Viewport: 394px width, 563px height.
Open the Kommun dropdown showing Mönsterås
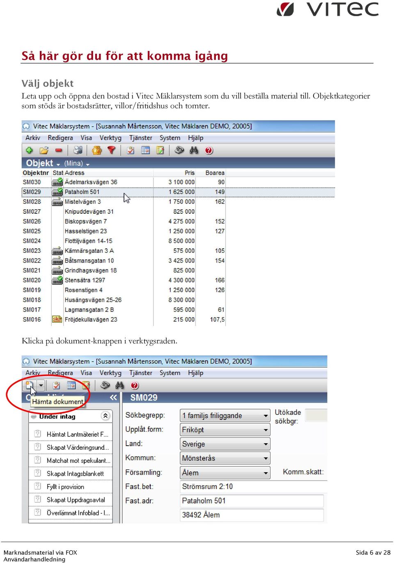(225, 458)
